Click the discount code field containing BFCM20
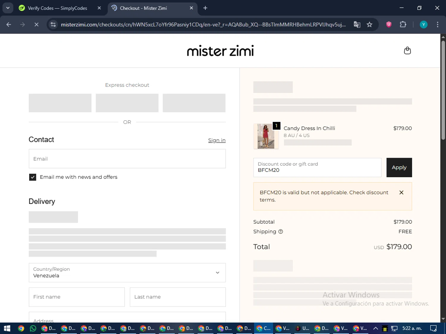 [x=317, y=167]
